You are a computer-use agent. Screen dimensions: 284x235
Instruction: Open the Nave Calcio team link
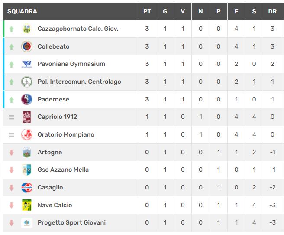(x=55, y=205)
